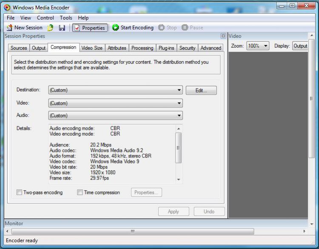Click the Pause encoding button
The image size is (319, 249).
192,28
